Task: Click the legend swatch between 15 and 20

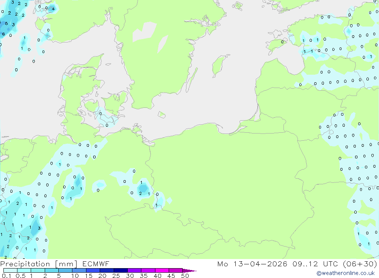Action: (93, 270)
